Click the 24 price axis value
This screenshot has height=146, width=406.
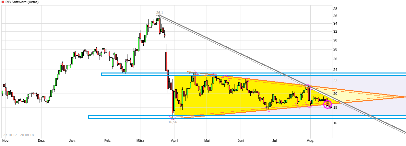coord(335,69)
